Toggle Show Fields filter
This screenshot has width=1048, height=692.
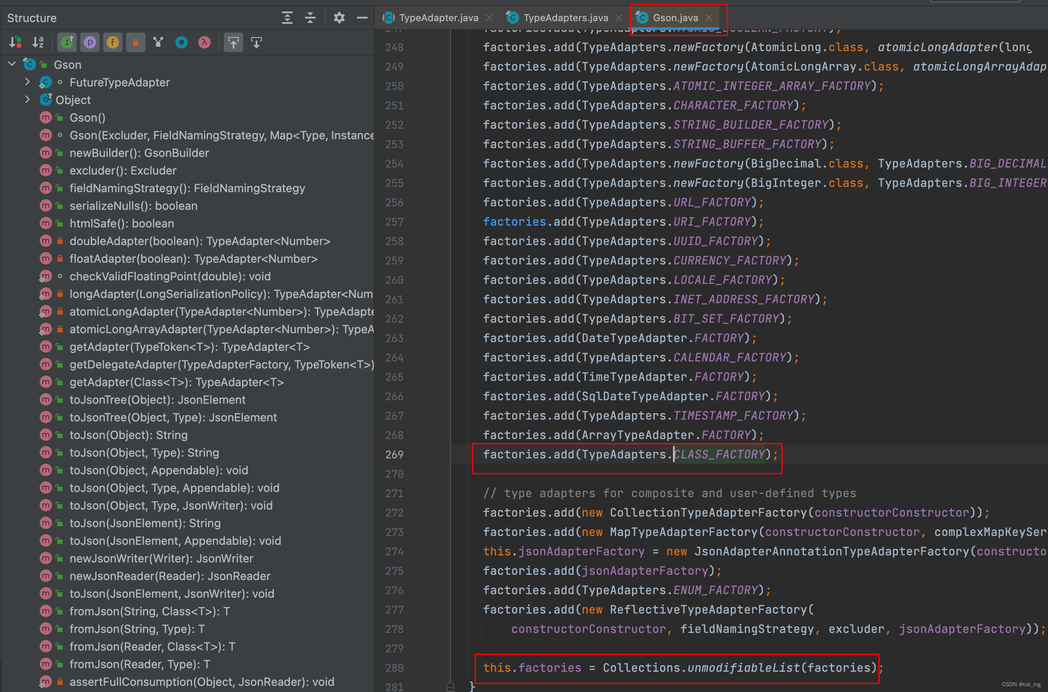[x=113, y=42]
